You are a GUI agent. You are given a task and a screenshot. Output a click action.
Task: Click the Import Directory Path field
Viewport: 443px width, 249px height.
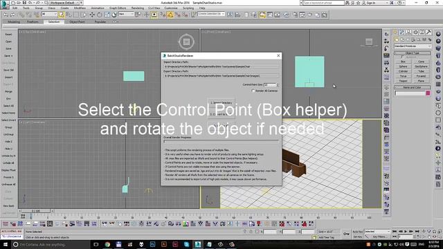tap(221, 66)
